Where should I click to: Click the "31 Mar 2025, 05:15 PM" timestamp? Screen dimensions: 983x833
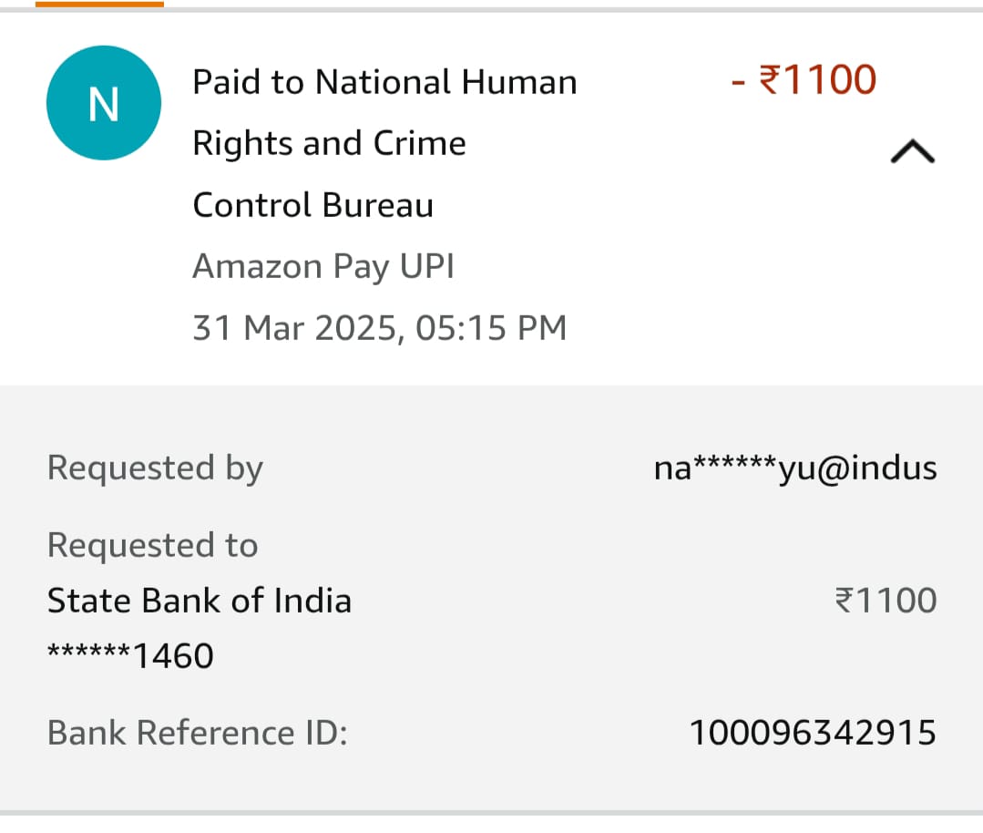pos(379,327)
